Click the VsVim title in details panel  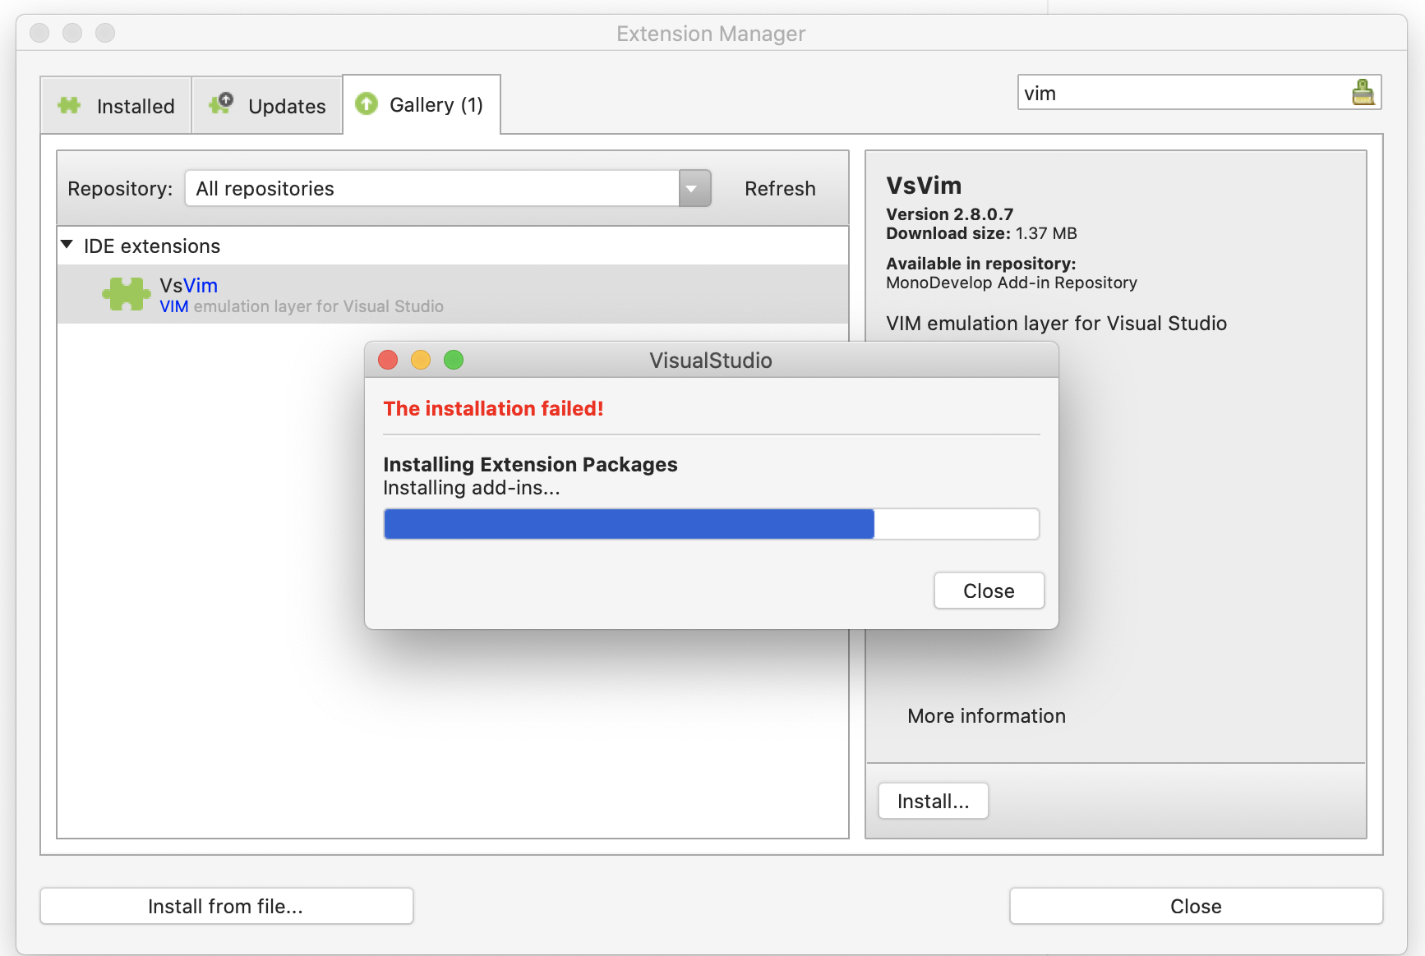coord(924,186)
